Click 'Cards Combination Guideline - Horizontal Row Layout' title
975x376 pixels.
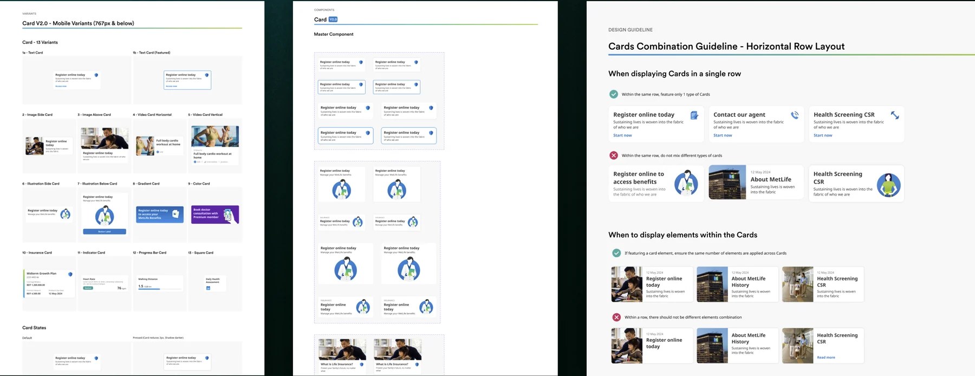tap(726, 47)
